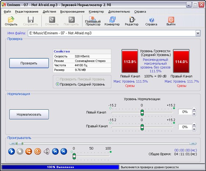
Task: Open the Пакетный Процессор tool
Action: point(93,21)
